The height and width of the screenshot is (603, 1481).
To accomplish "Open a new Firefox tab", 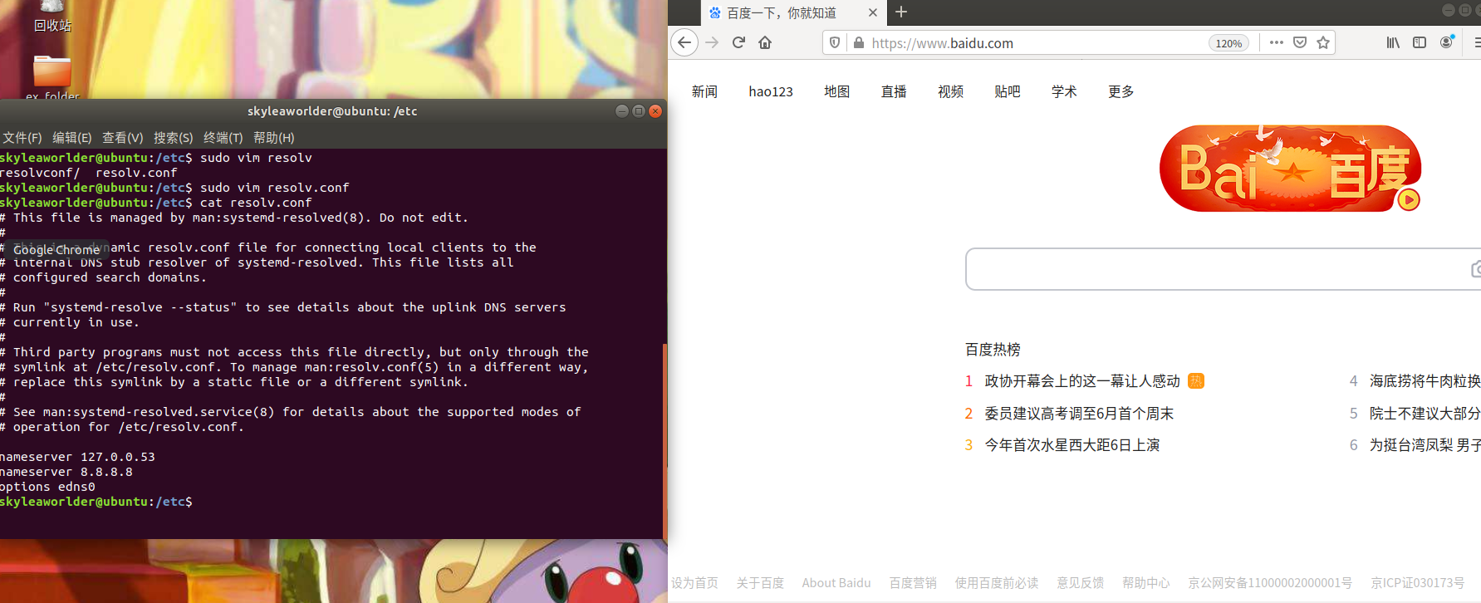I will [x=901, y=12].
